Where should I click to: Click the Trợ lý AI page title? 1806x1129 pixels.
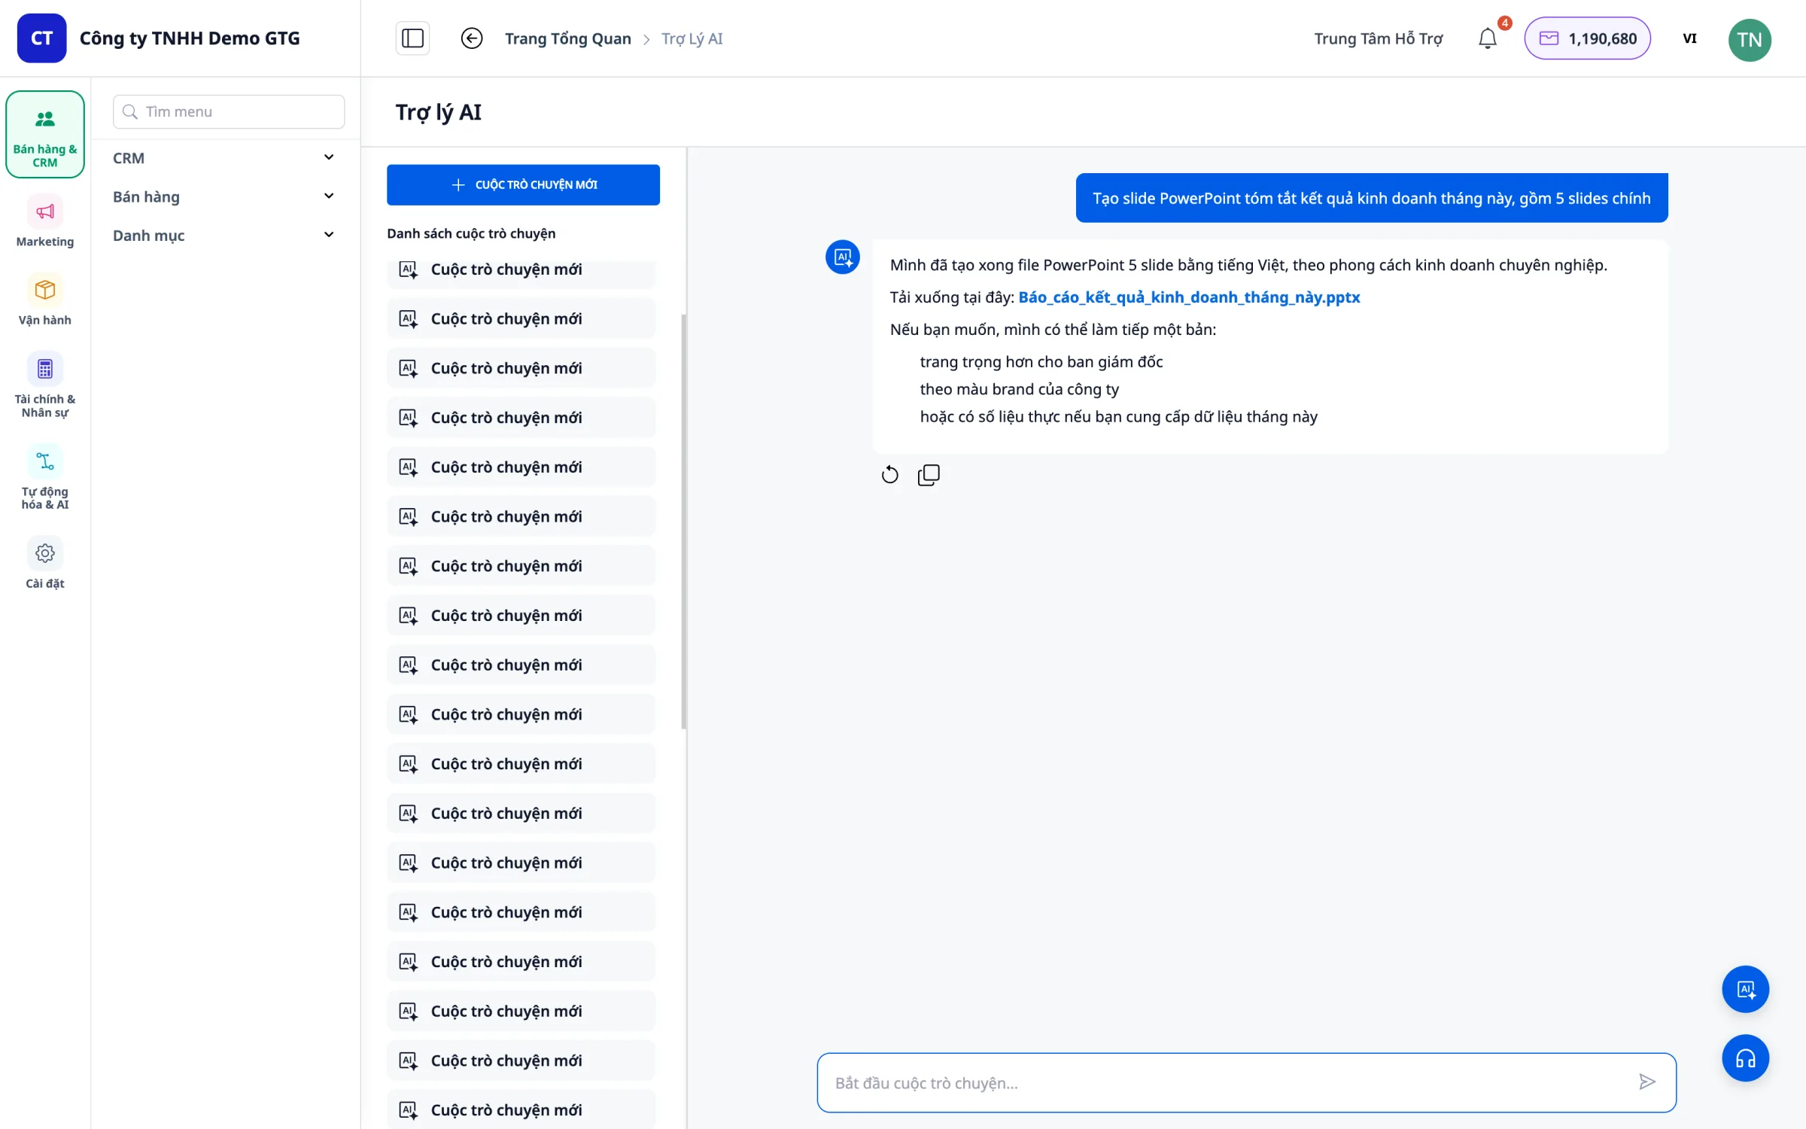[439, 112]
